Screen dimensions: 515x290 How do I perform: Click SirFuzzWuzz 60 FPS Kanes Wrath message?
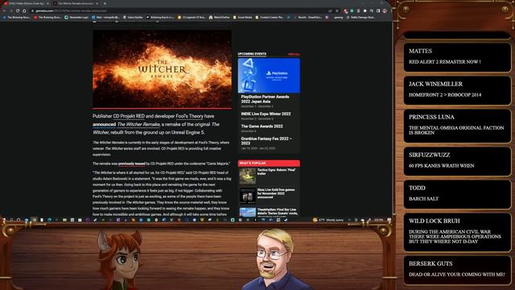click(x=457, y=161)
